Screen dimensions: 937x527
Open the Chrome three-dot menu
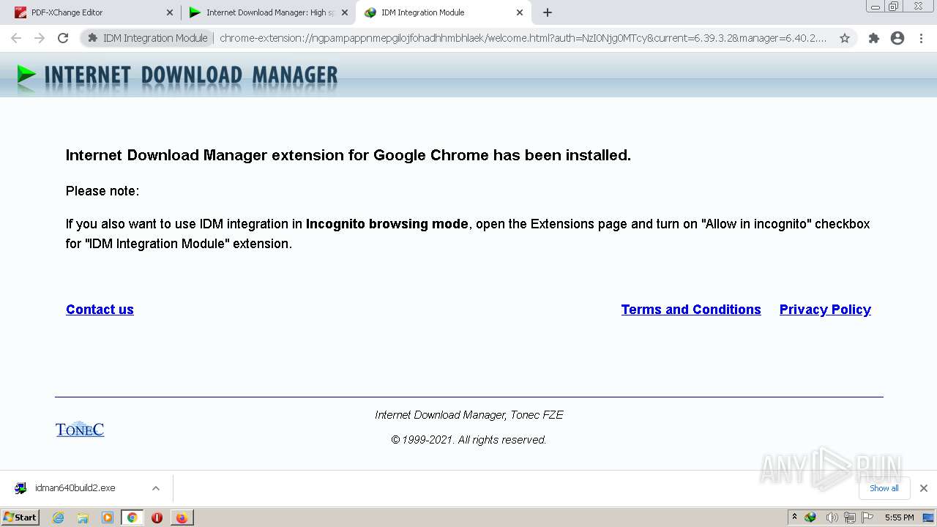(921, 38)
